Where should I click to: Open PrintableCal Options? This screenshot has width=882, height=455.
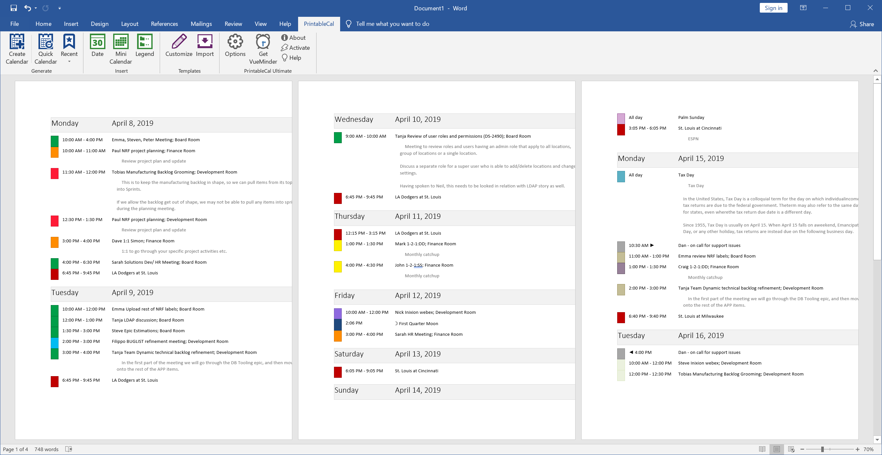point(235,42)
